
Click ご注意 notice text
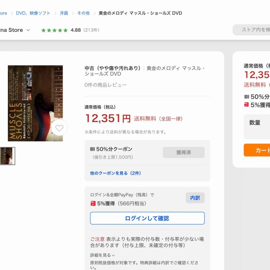tap(97, 239)
